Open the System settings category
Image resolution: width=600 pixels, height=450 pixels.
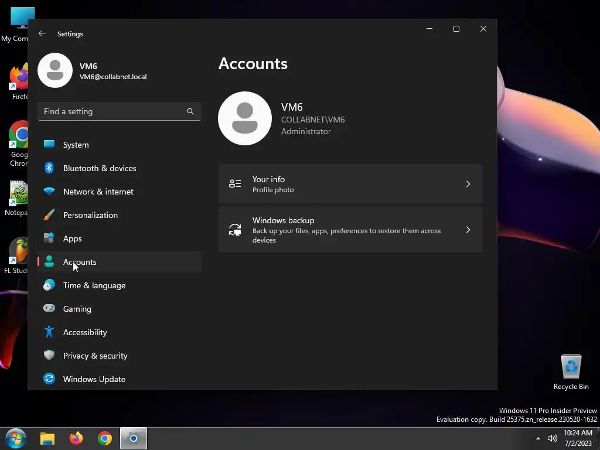[x=120, y=145]
